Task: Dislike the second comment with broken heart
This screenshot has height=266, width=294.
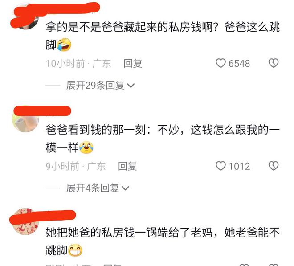Action: pyautogui.click(x=274, y=166)
